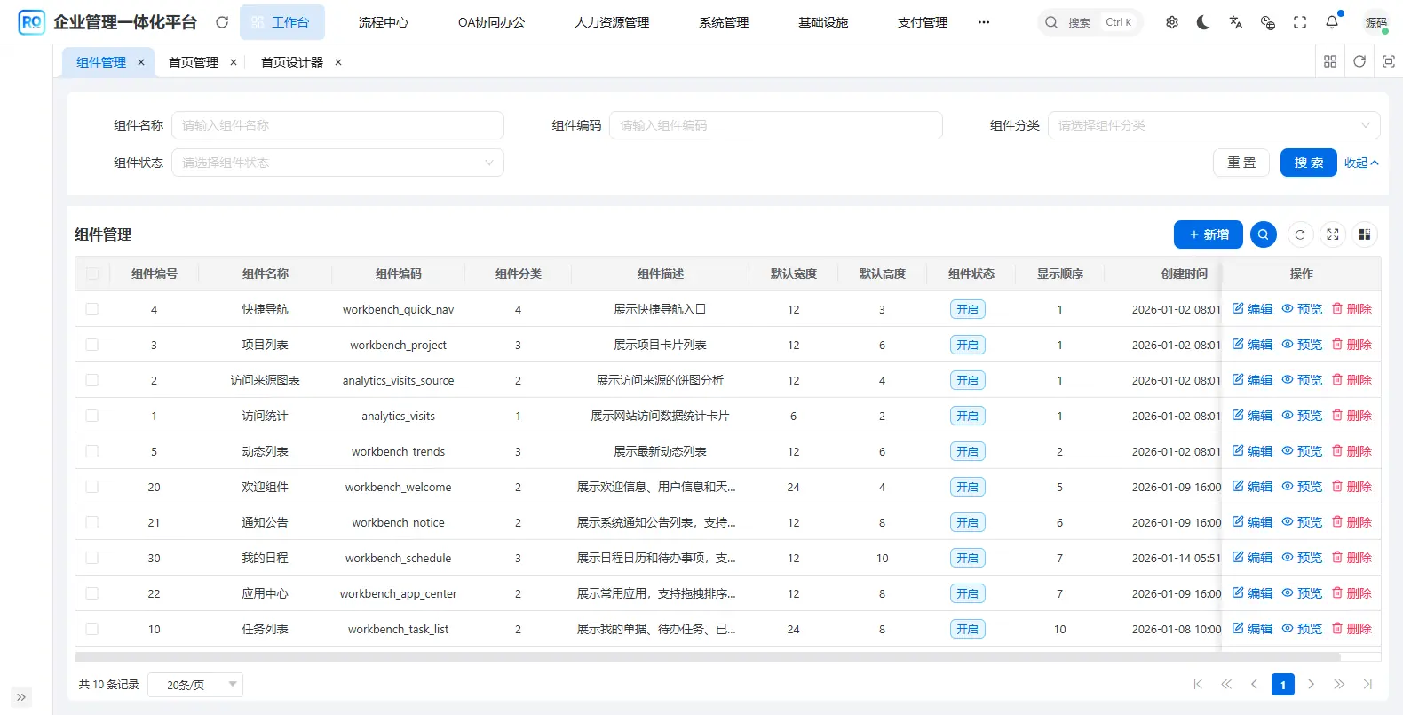Open the notifications bell
This screenshot has width=1403, height=715.
coord(1332,22)
